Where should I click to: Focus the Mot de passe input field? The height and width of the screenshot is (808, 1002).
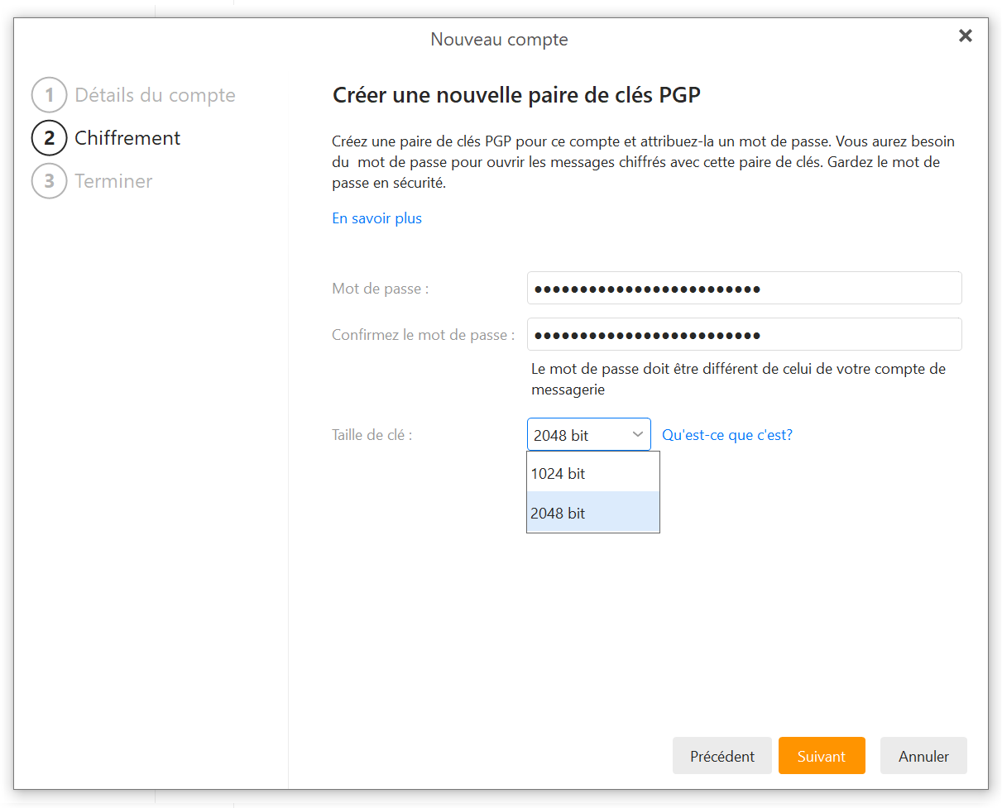pos(744,289)
